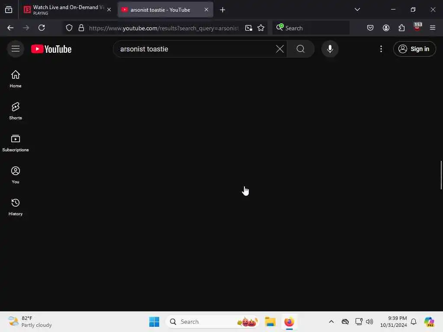Image resolution: width=443 pixels, height=332 pixels.
Task: View site security padlock info
Action: (81, 28)
